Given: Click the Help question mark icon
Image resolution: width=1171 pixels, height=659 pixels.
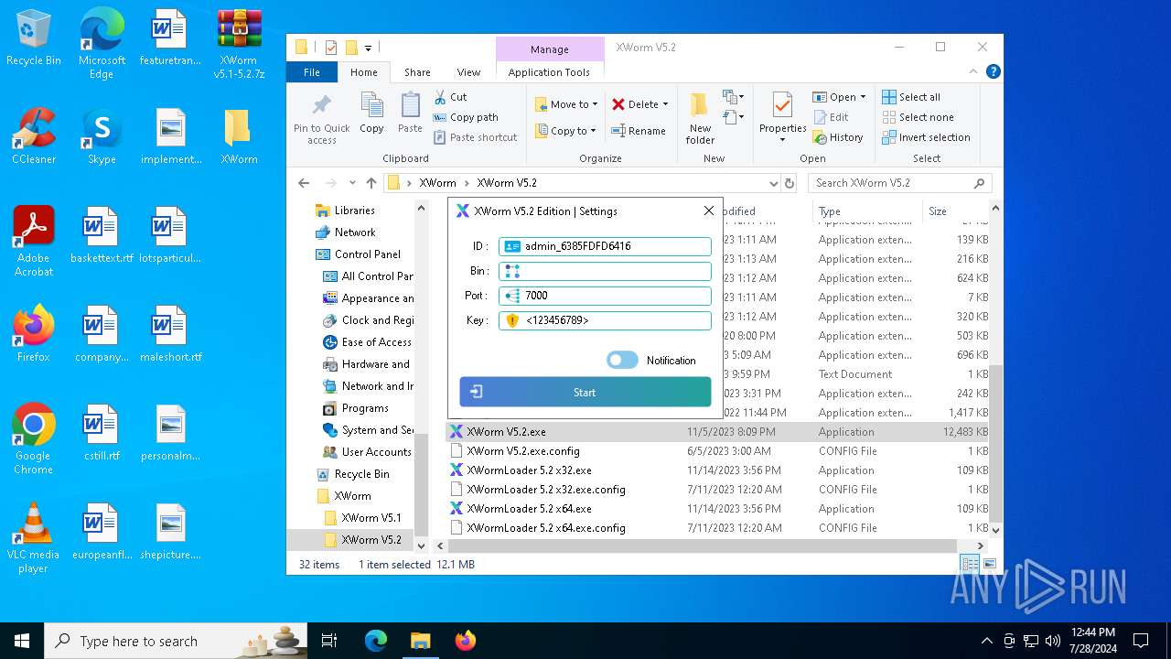Looking at the screenshot, I should pyautogui.click(x=993, y=71).
